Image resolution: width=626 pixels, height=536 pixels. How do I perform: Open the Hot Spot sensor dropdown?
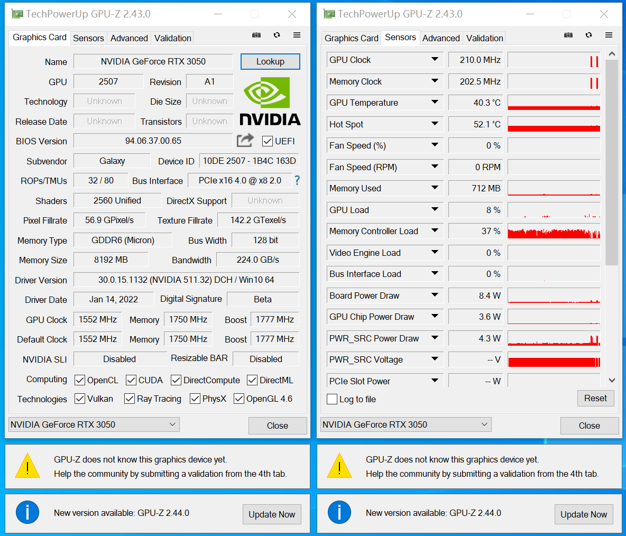tap(435, 124)
